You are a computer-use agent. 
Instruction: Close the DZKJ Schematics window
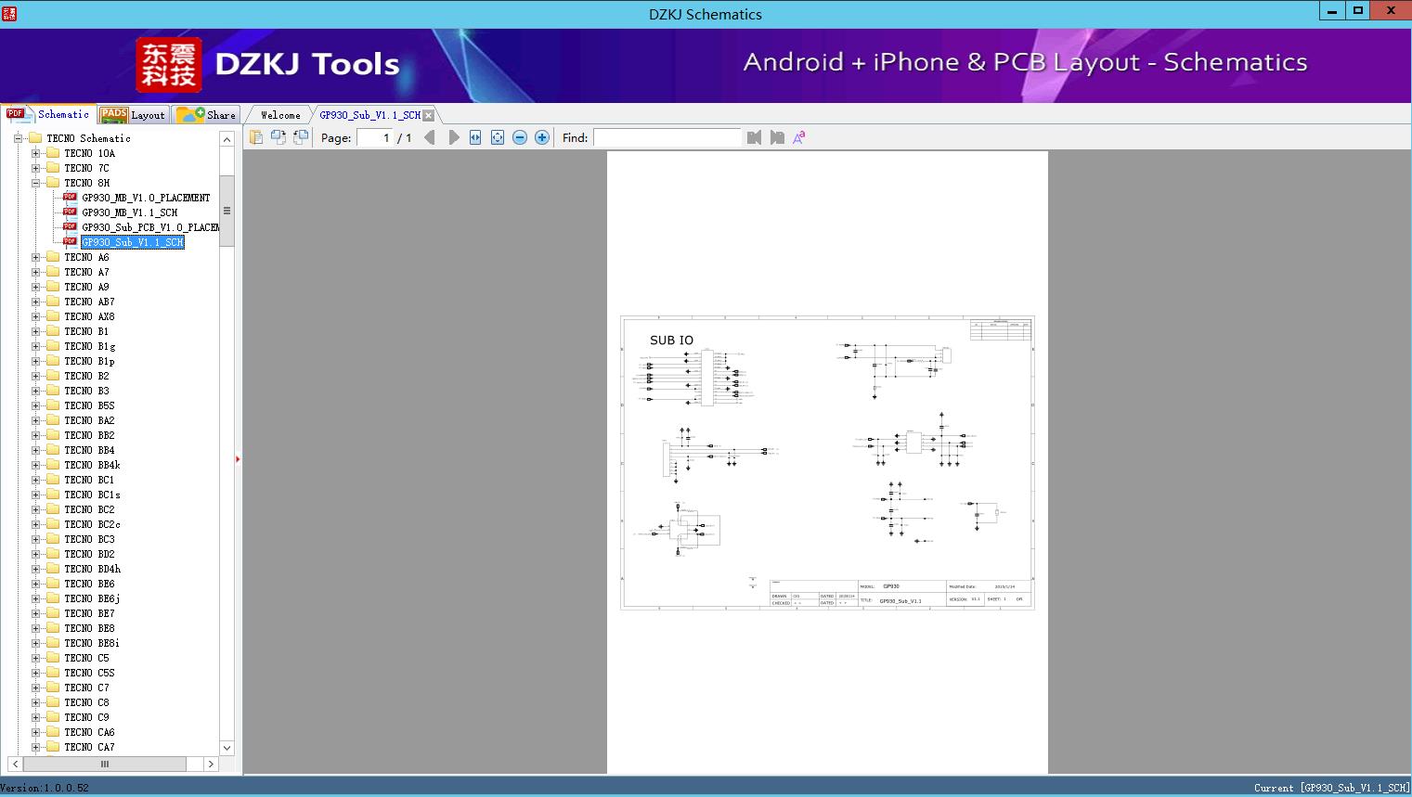1391,10
